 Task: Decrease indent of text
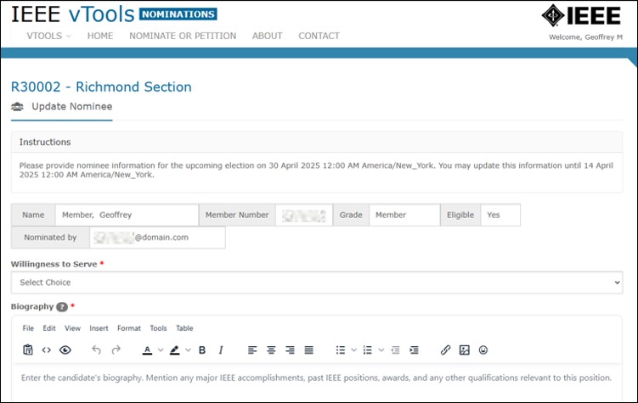(x=395, y=350)
